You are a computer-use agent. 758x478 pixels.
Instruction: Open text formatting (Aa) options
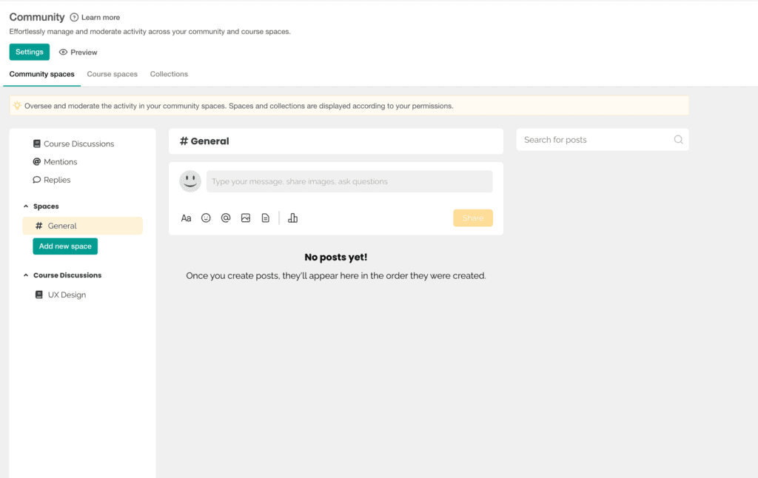click(x=186, y=218)
